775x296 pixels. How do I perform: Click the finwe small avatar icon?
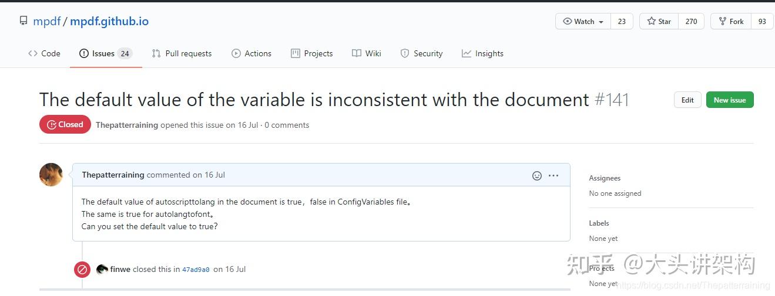[102, 270]
